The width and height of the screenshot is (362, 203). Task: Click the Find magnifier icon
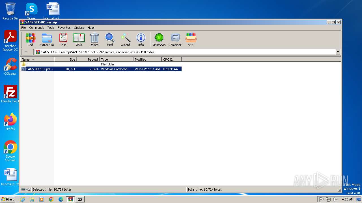click(110, 39)
